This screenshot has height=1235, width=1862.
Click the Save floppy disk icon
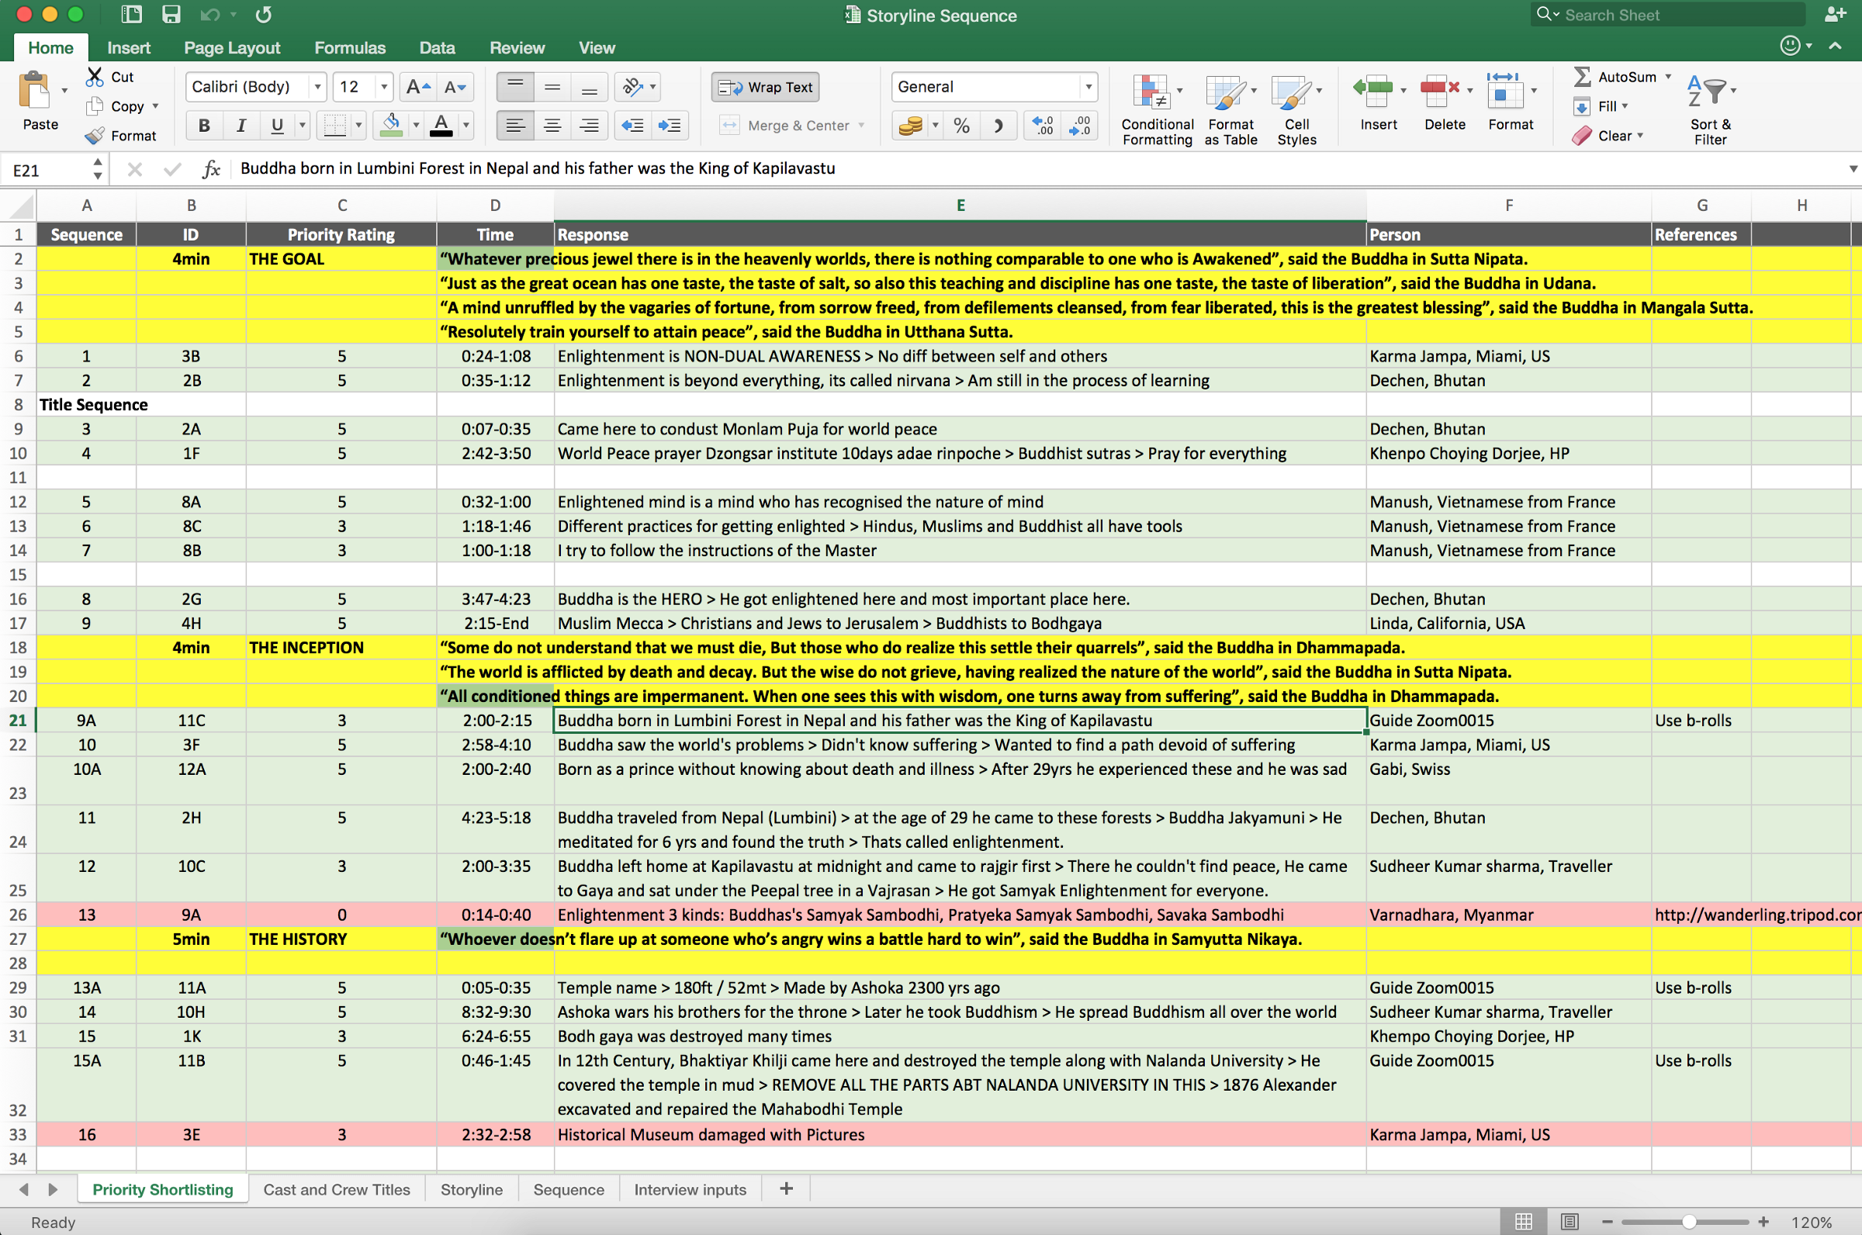(x=171, y=14)
